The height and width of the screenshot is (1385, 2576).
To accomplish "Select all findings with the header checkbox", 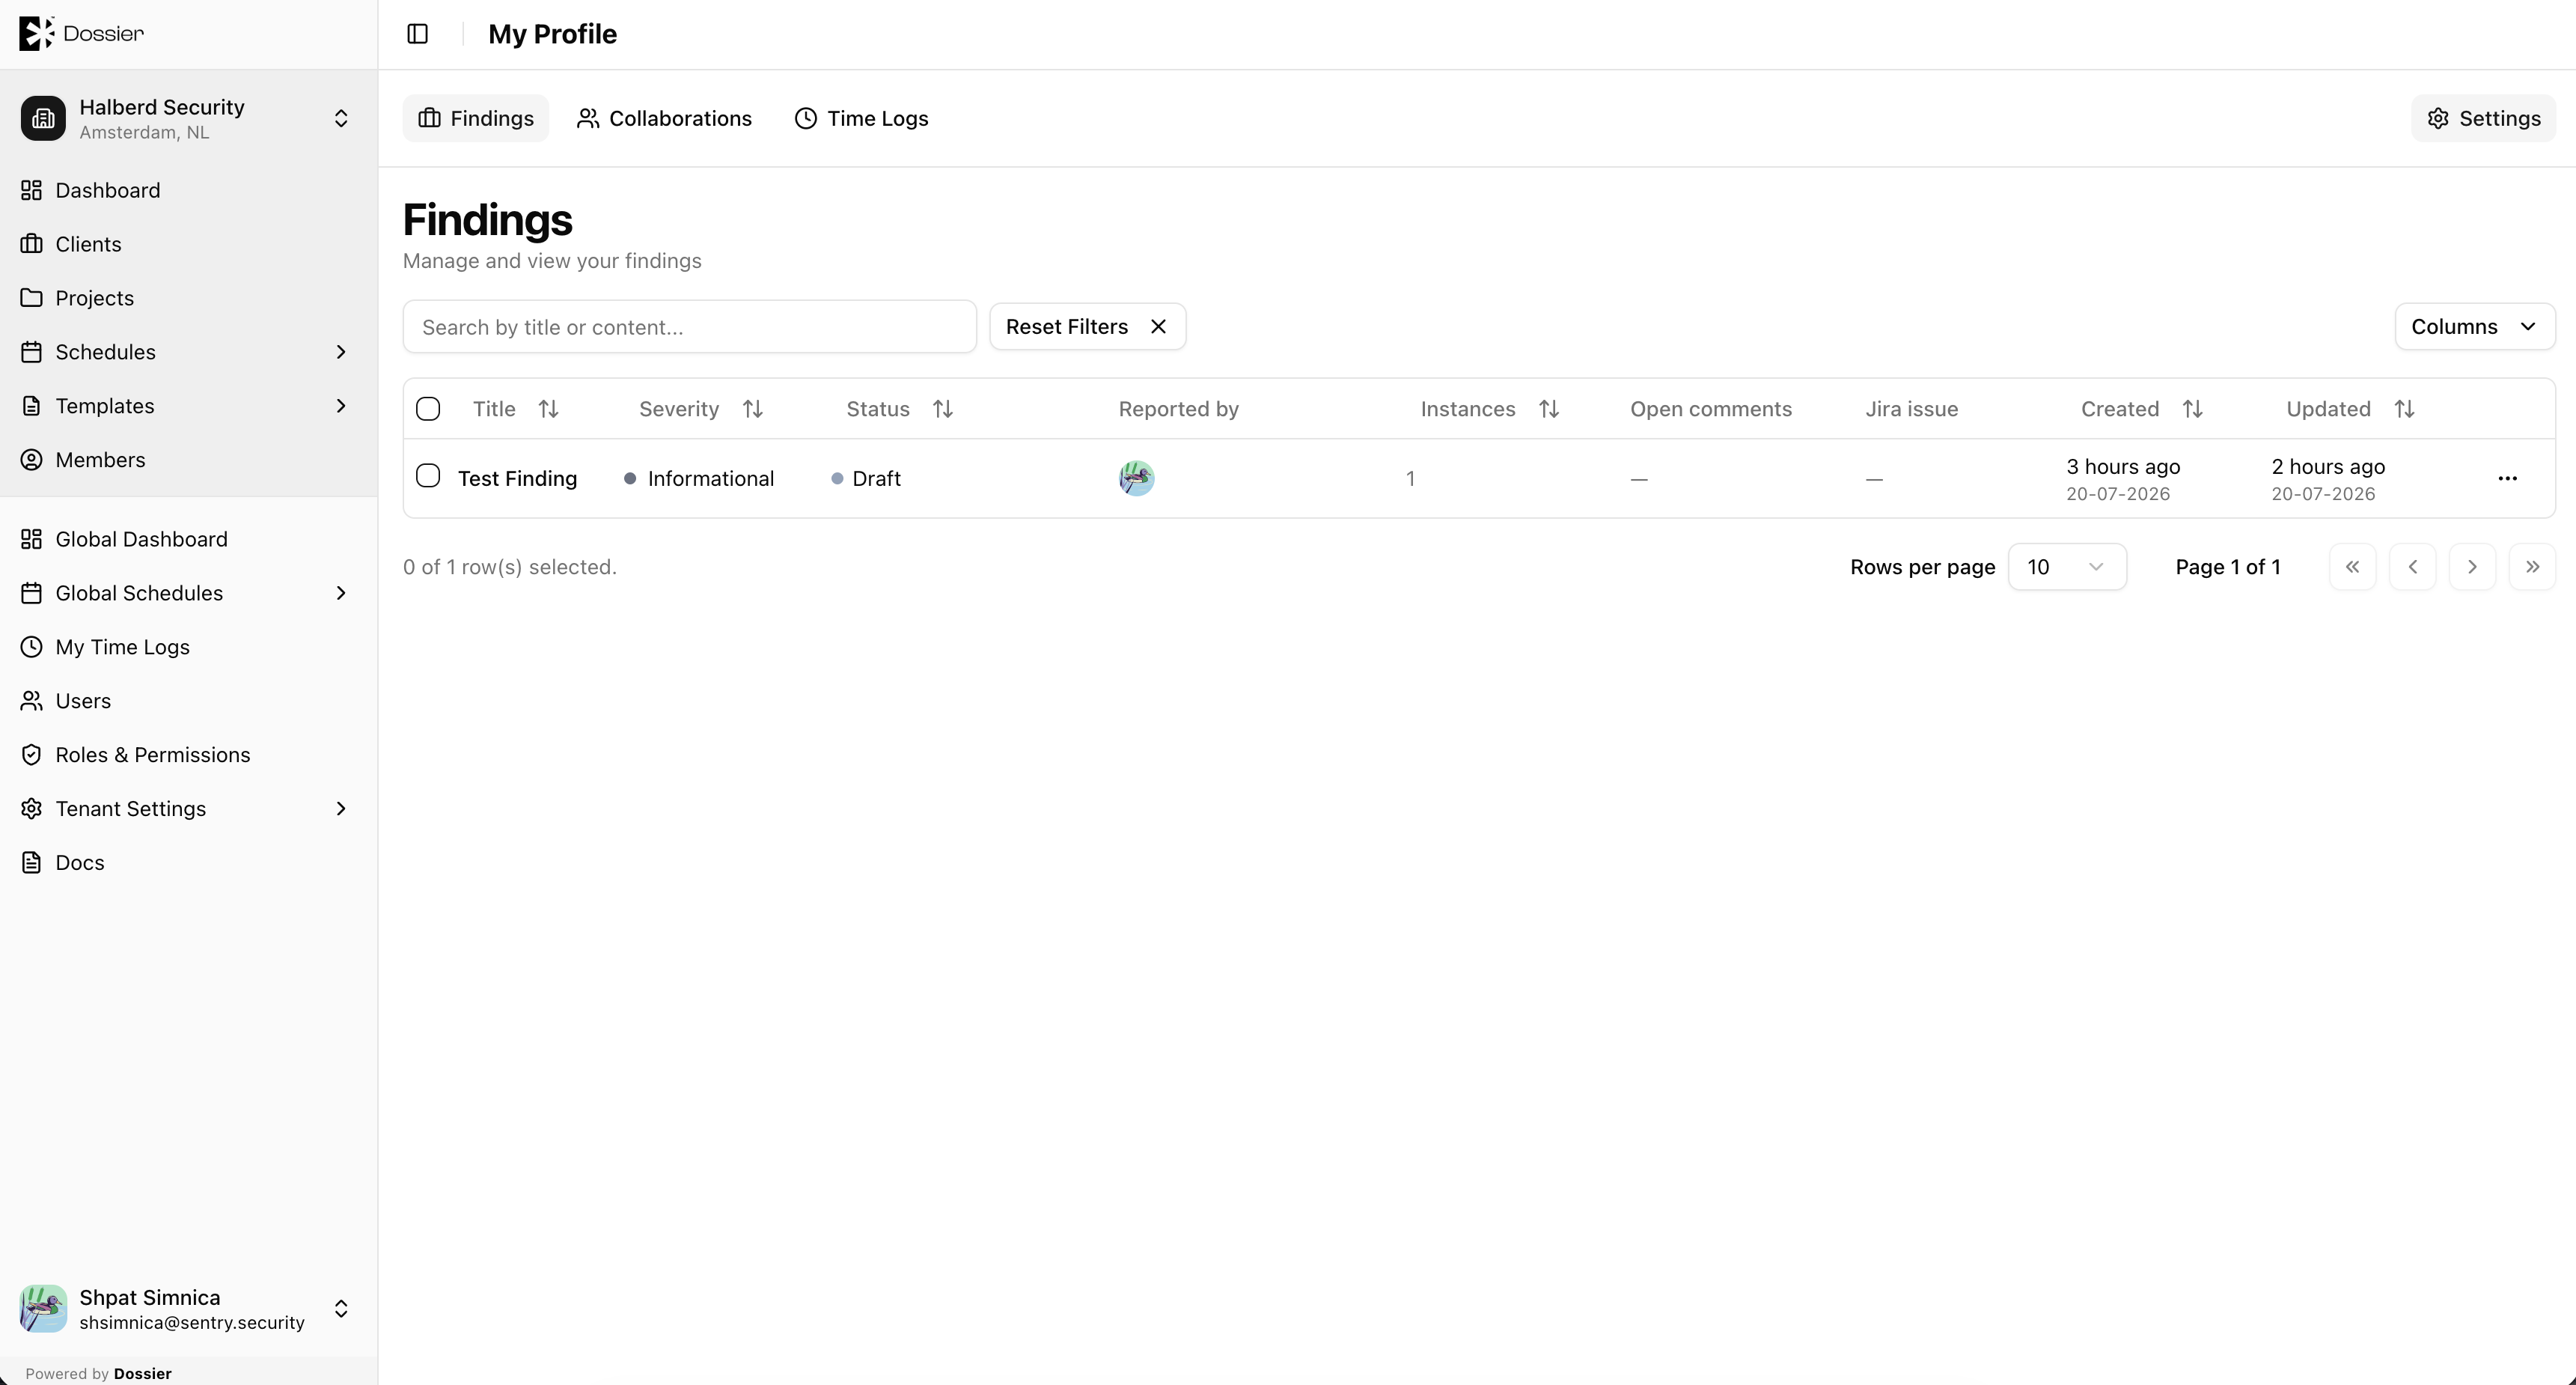I will tap(428, 409).
